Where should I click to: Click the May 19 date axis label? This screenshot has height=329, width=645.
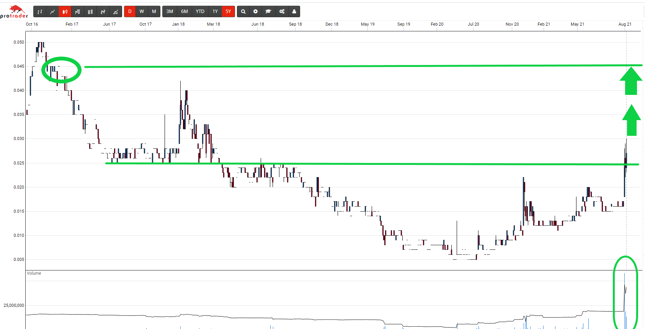tap(368, 24)
